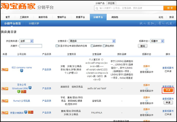Click chat bubble icon in 百乐公司 row
Viewport: 177px width, 122px height.
click(147, 88)
